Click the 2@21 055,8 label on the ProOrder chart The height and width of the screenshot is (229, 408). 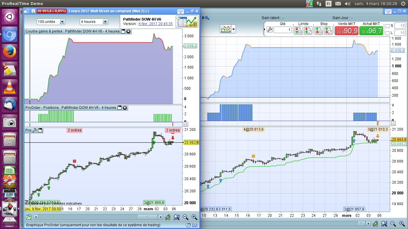coord(154,203)
